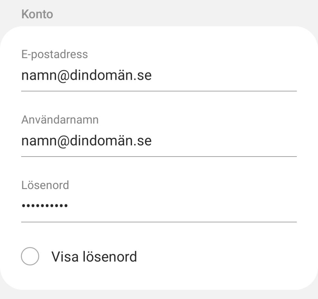Click the E-postadress field label
Screen dimensions: 318x299
55,54
